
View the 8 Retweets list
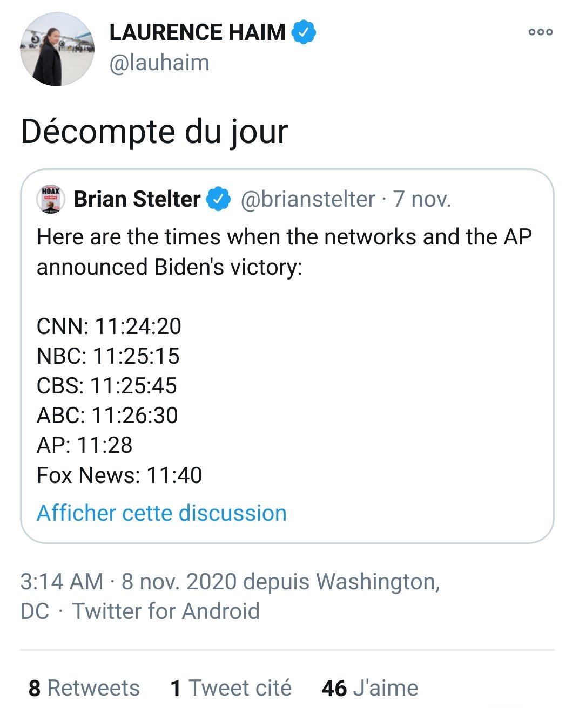tap(84, 688)
